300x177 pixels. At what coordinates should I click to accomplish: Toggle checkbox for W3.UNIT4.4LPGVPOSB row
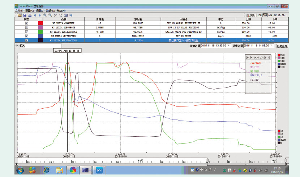[x=27, y=27]
